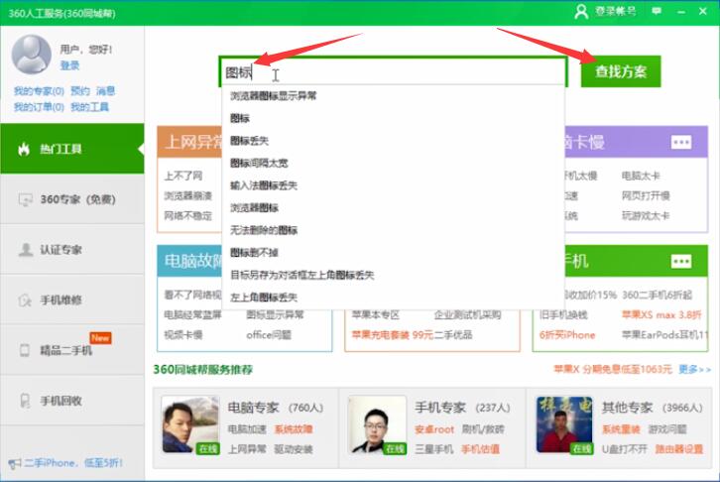Click the 更多>> link
This screenshot has width=720, height=482.
(695, 369)
